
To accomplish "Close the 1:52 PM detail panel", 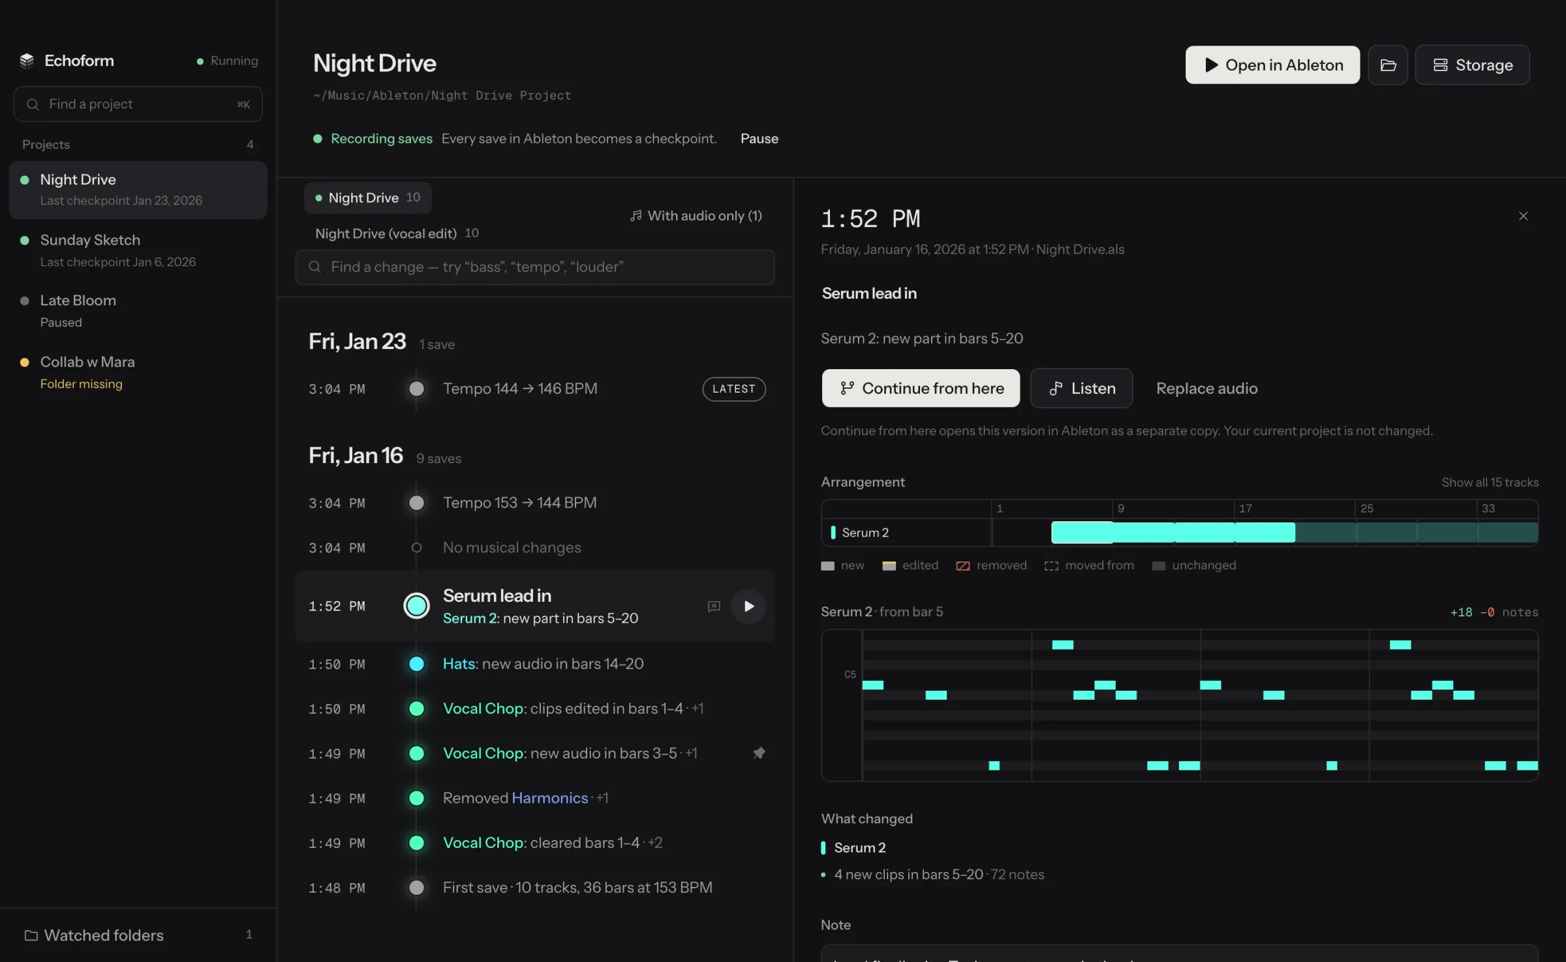I will click(x=1523, y=216).
